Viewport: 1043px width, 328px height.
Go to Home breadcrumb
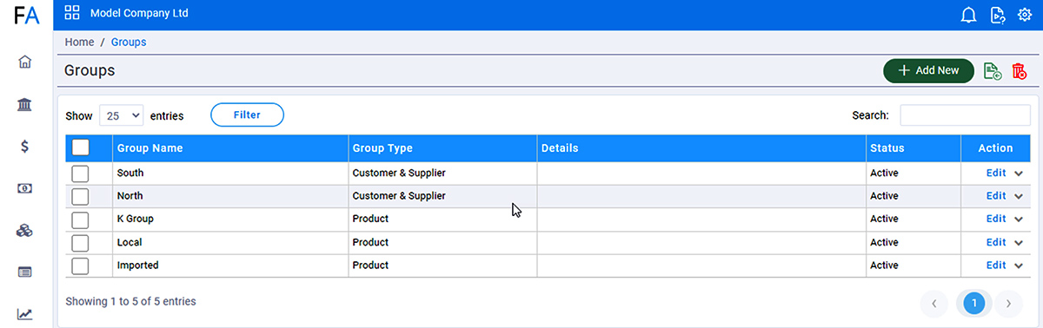(80, 43)
